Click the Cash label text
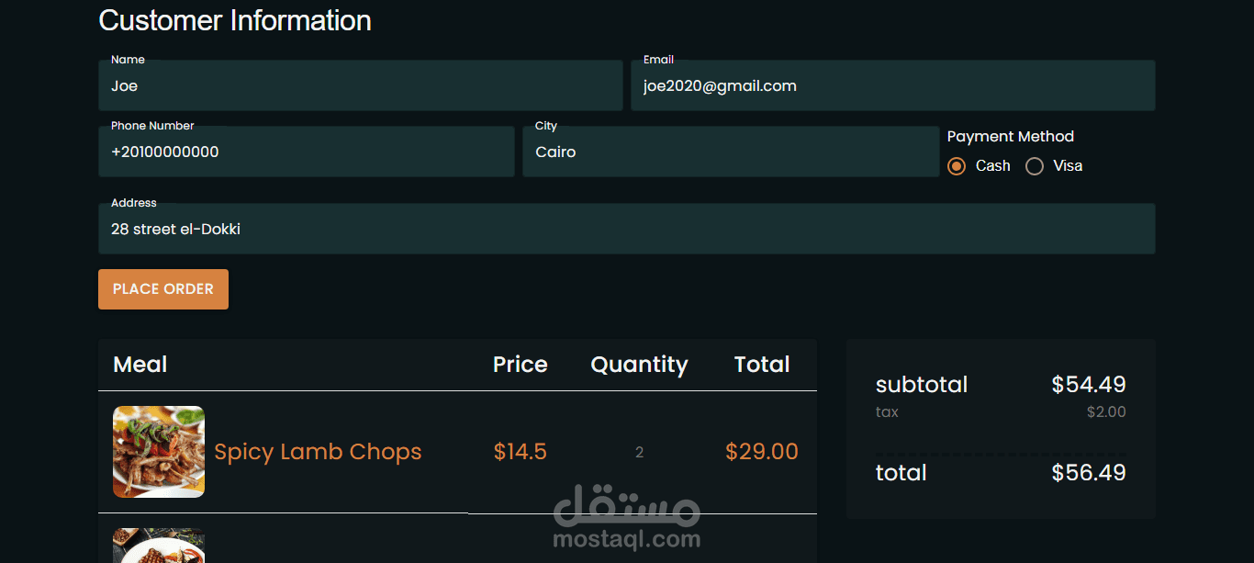Screen dimensions: 1254x563 coord(992,166)
